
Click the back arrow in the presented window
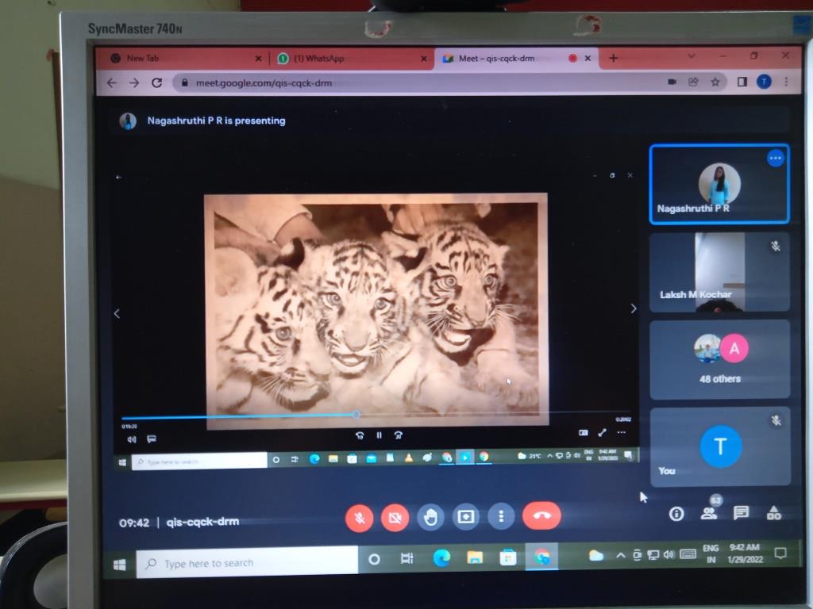(x=119, y=177)
